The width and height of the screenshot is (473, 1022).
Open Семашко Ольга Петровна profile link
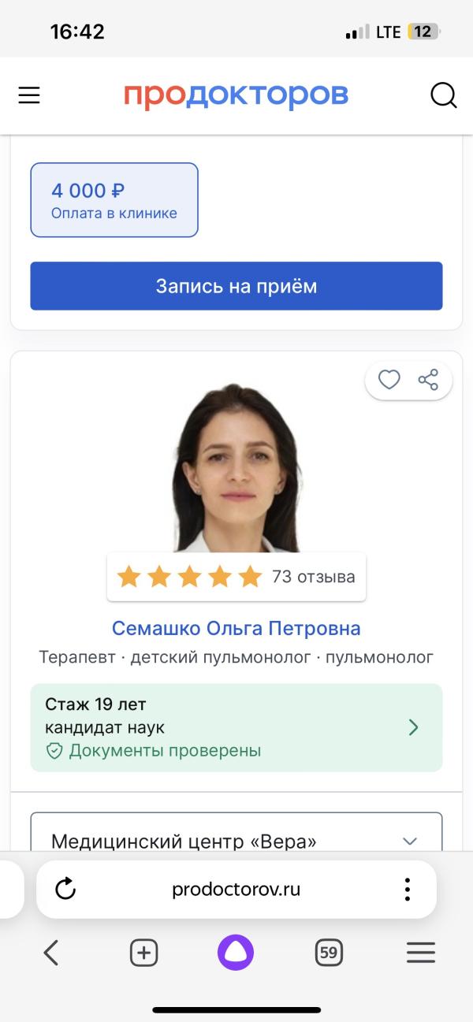tap(236, 628)
